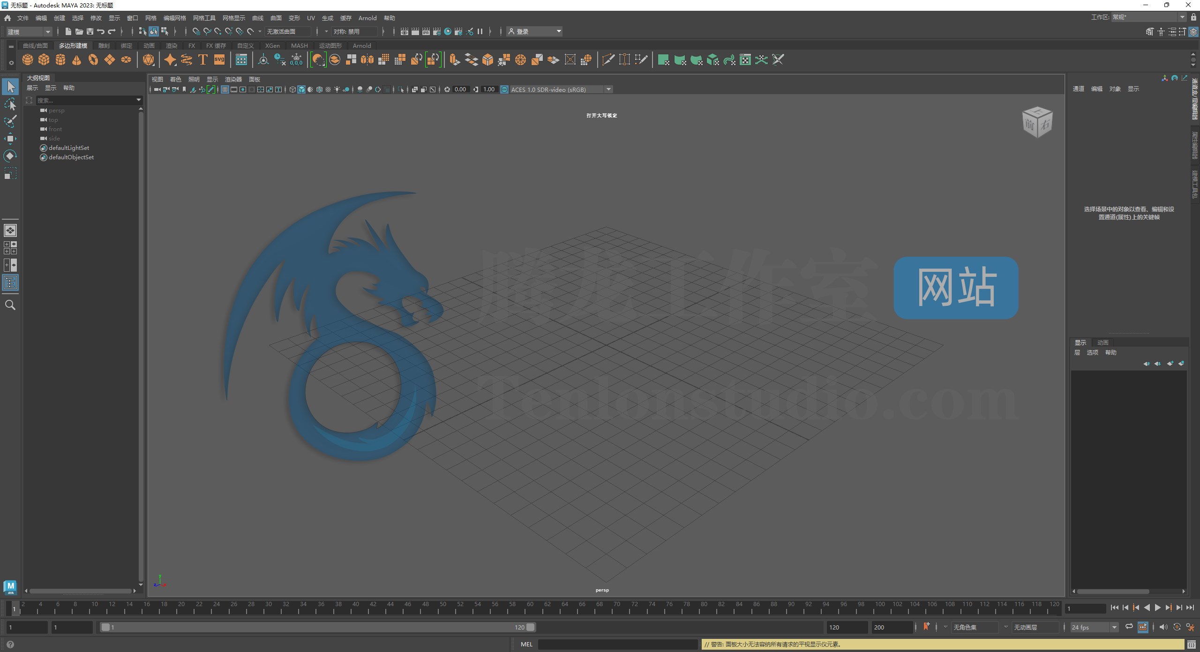Click the sweep mesh helix shelf icon
This screenshot has height=652, width=1200.
tap(187, 60)
